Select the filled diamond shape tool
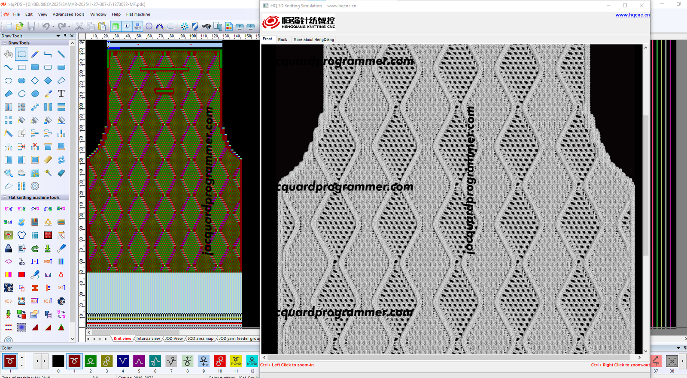The width and height of the screenshot is (687, 378). pyautogui.click(x=48, y=81)
